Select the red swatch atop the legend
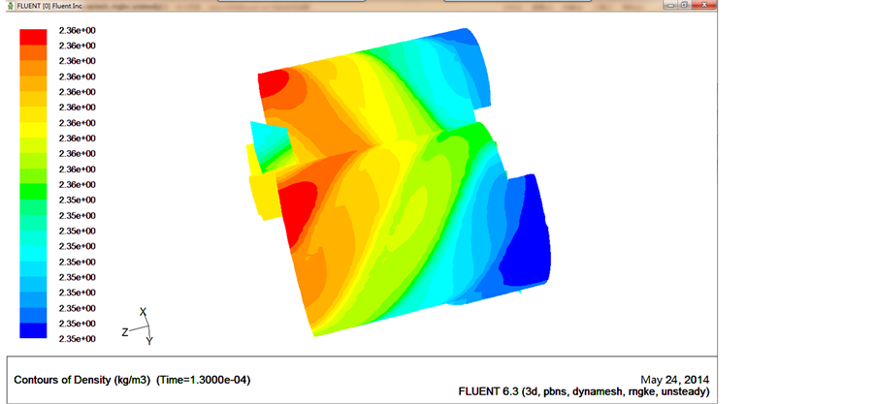 33,37
